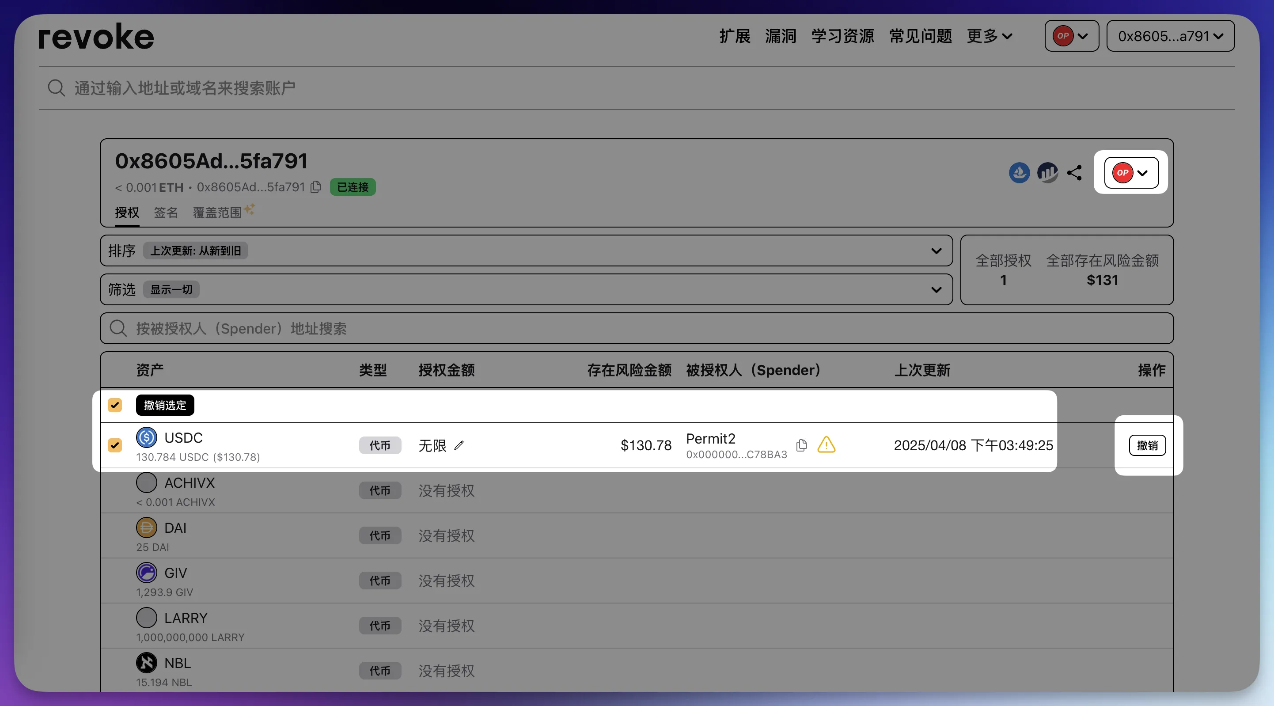Viewport: 1274px width, 706px height.
Task: Uncheck the select-all checkbox
Action: click(x=115, y=405)
